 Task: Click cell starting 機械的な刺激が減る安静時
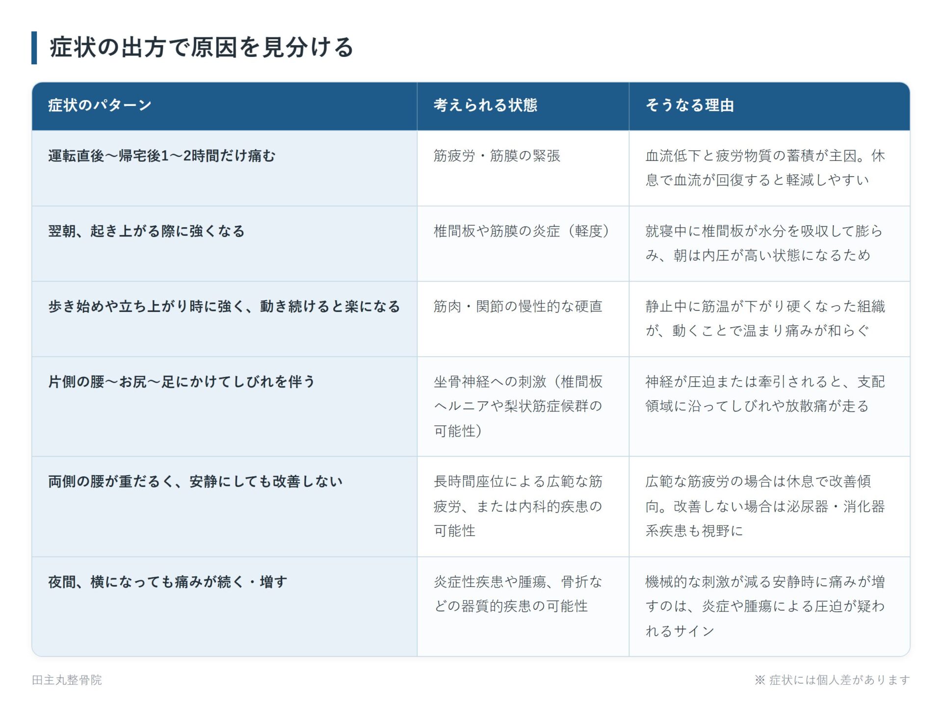point(769,607)
